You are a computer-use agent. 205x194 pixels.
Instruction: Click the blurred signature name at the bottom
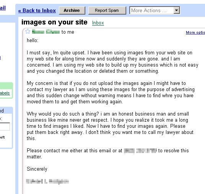47,181
